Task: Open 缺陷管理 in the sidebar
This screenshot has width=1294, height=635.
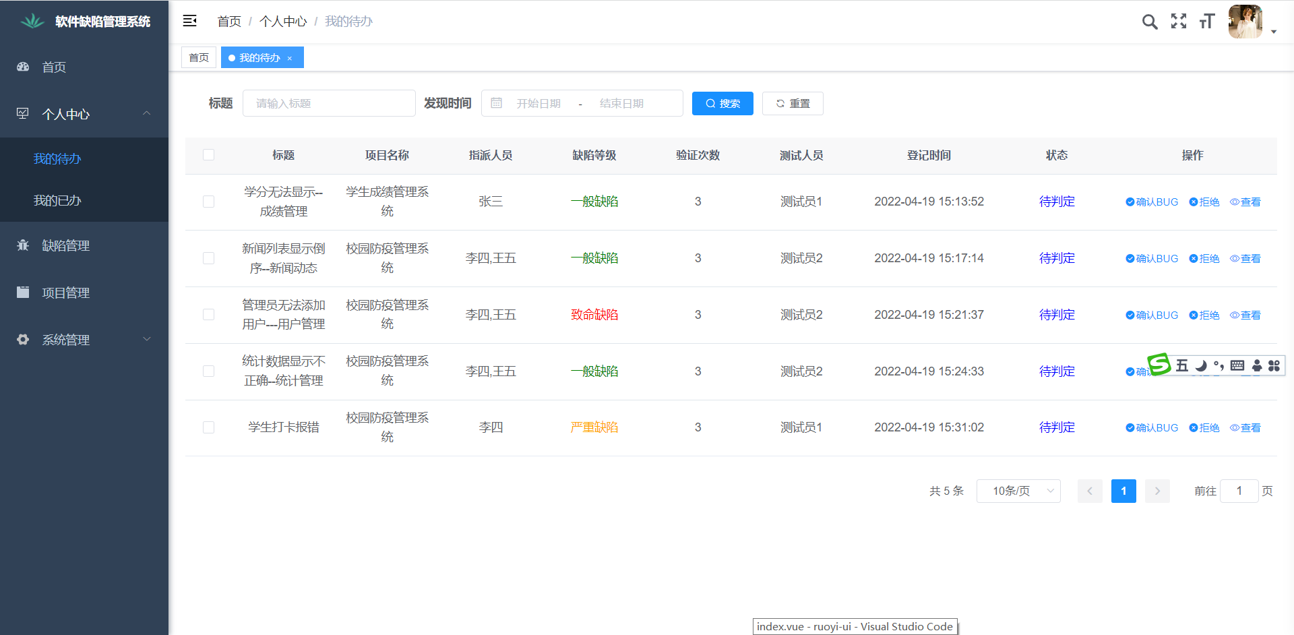Action: pos(84,245)
